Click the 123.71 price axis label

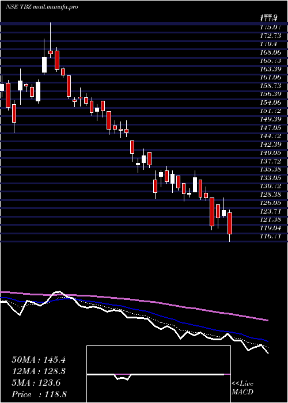pyautogui.click(x=271, y=211)
